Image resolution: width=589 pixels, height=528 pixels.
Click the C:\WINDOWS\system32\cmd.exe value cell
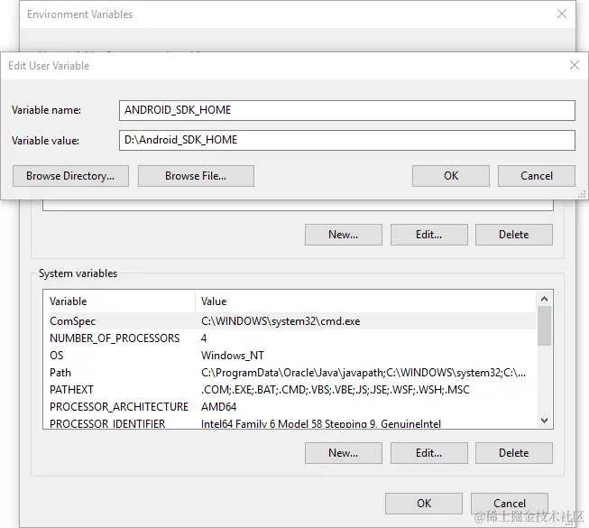(281, 321)
